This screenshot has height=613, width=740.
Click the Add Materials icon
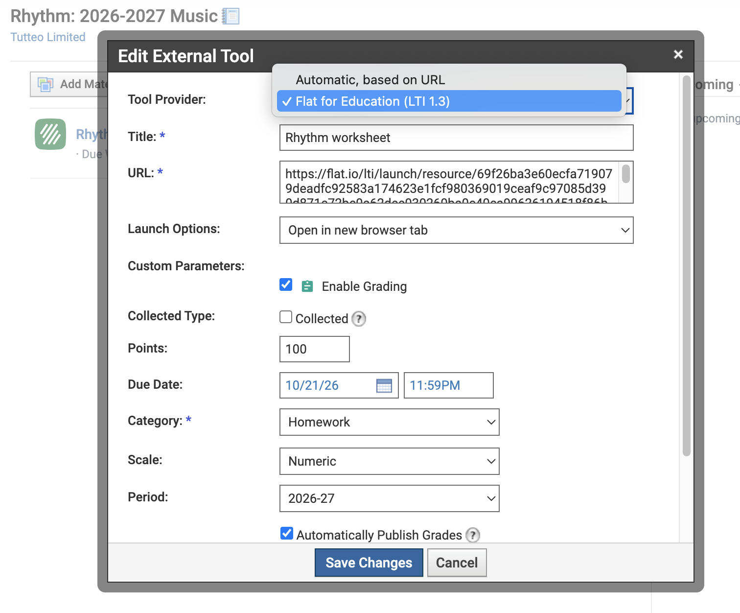pos(46,84)
